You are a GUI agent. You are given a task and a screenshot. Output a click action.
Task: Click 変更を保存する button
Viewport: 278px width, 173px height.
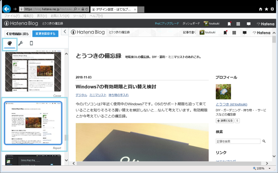[x=45, y=33]
